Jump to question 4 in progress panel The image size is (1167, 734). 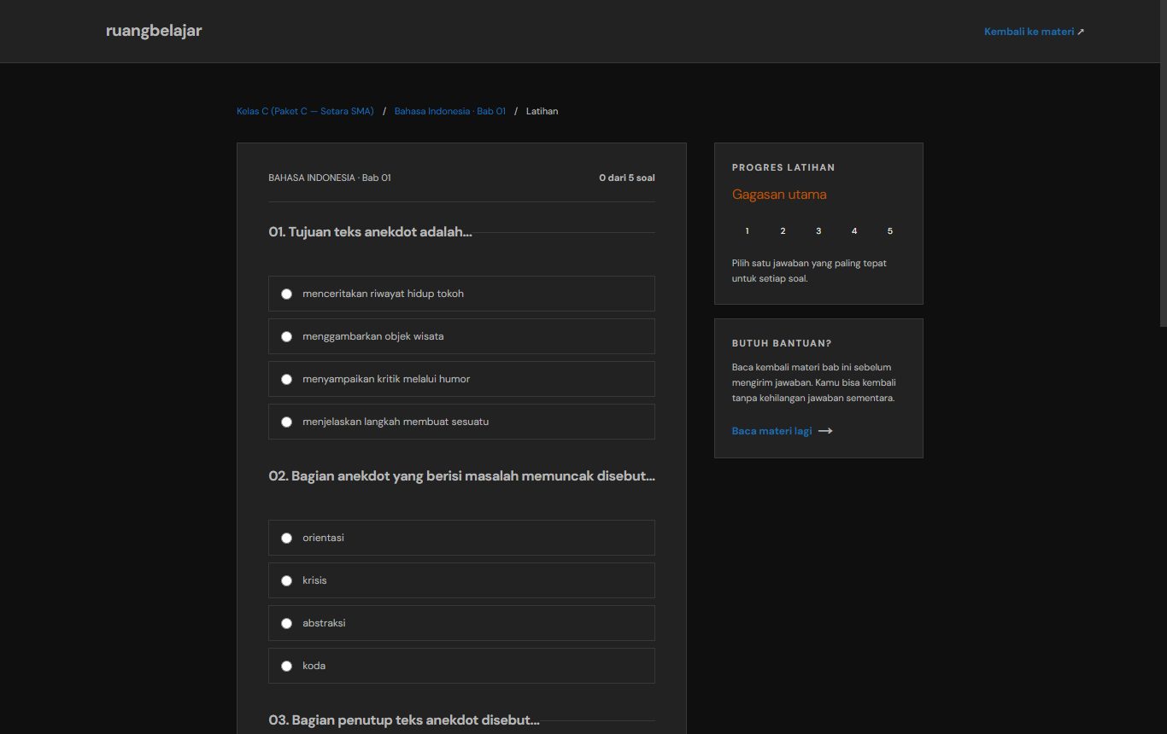854,231
